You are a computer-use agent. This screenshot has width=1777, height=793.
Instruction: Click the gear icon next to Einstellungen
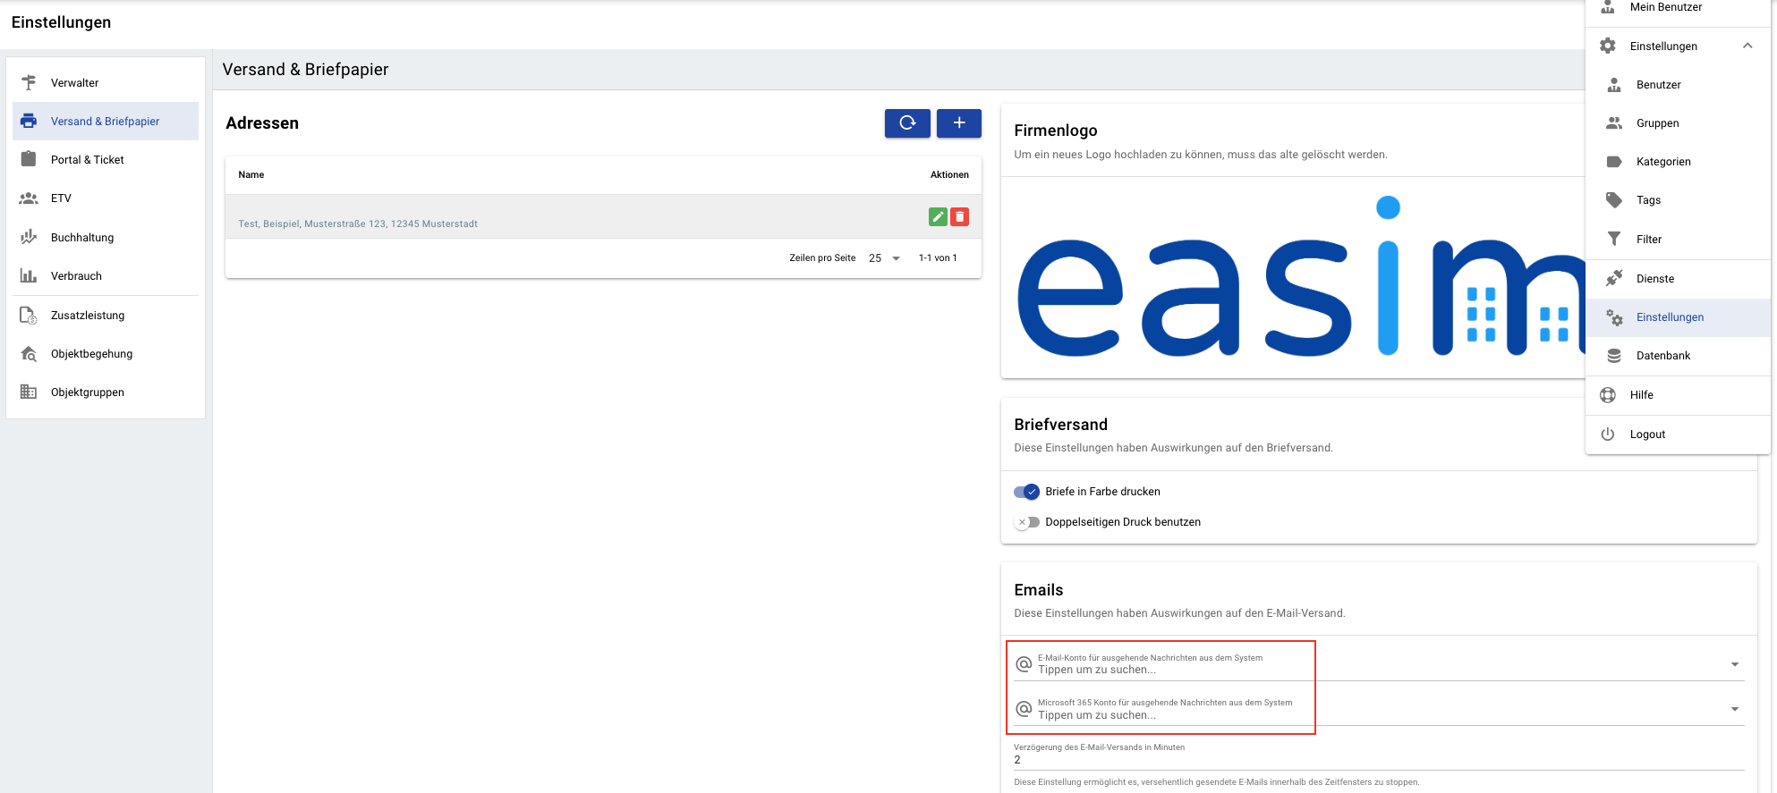[1608, 46]
